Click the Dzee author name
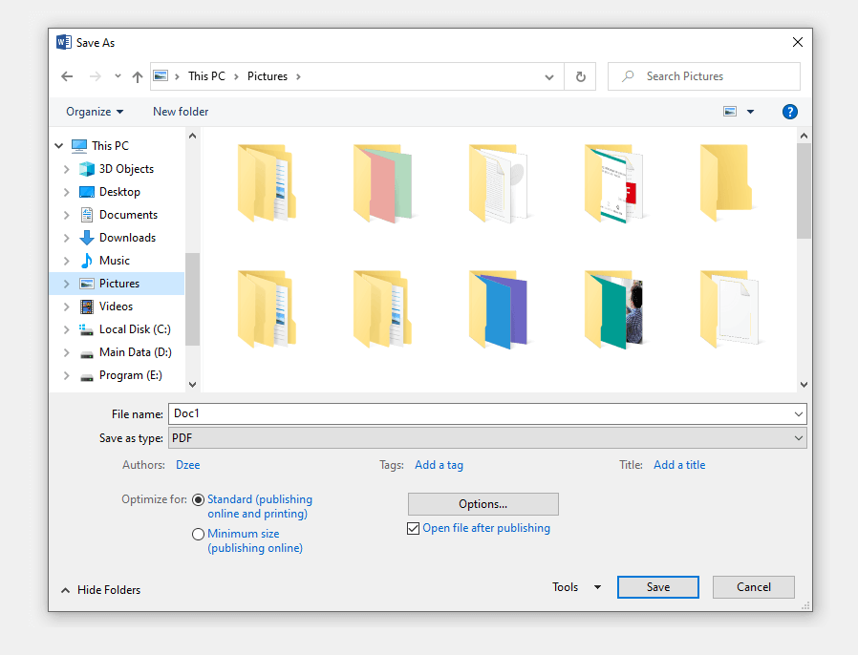The width and height of the screenshot is (858, 655). pyautogui.click(x=187, y=465)
